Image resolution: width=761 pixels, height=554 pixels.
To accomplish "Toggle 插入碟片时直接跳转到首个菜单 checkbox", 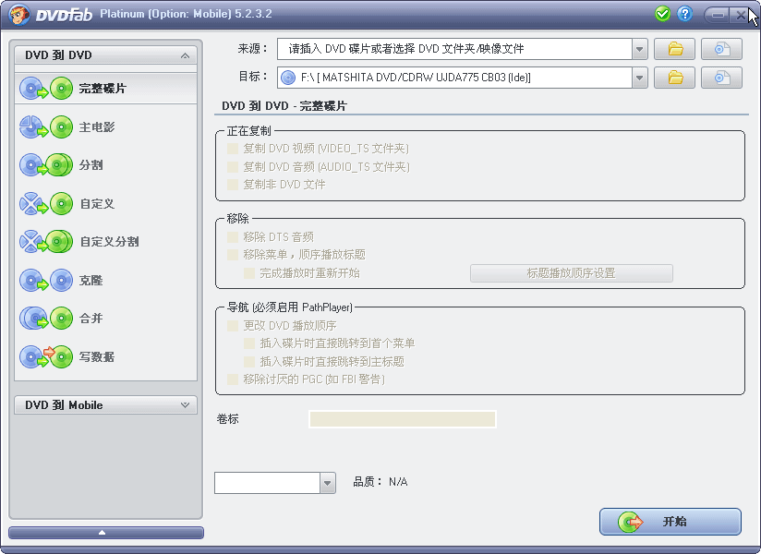I will point(249,343).
